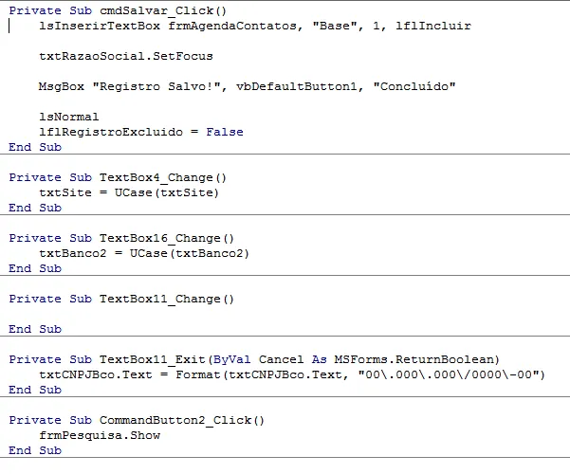Click on the cmdSalvar_Click procedure name
This screenshot has width=570, height=474.
point(163,11)
